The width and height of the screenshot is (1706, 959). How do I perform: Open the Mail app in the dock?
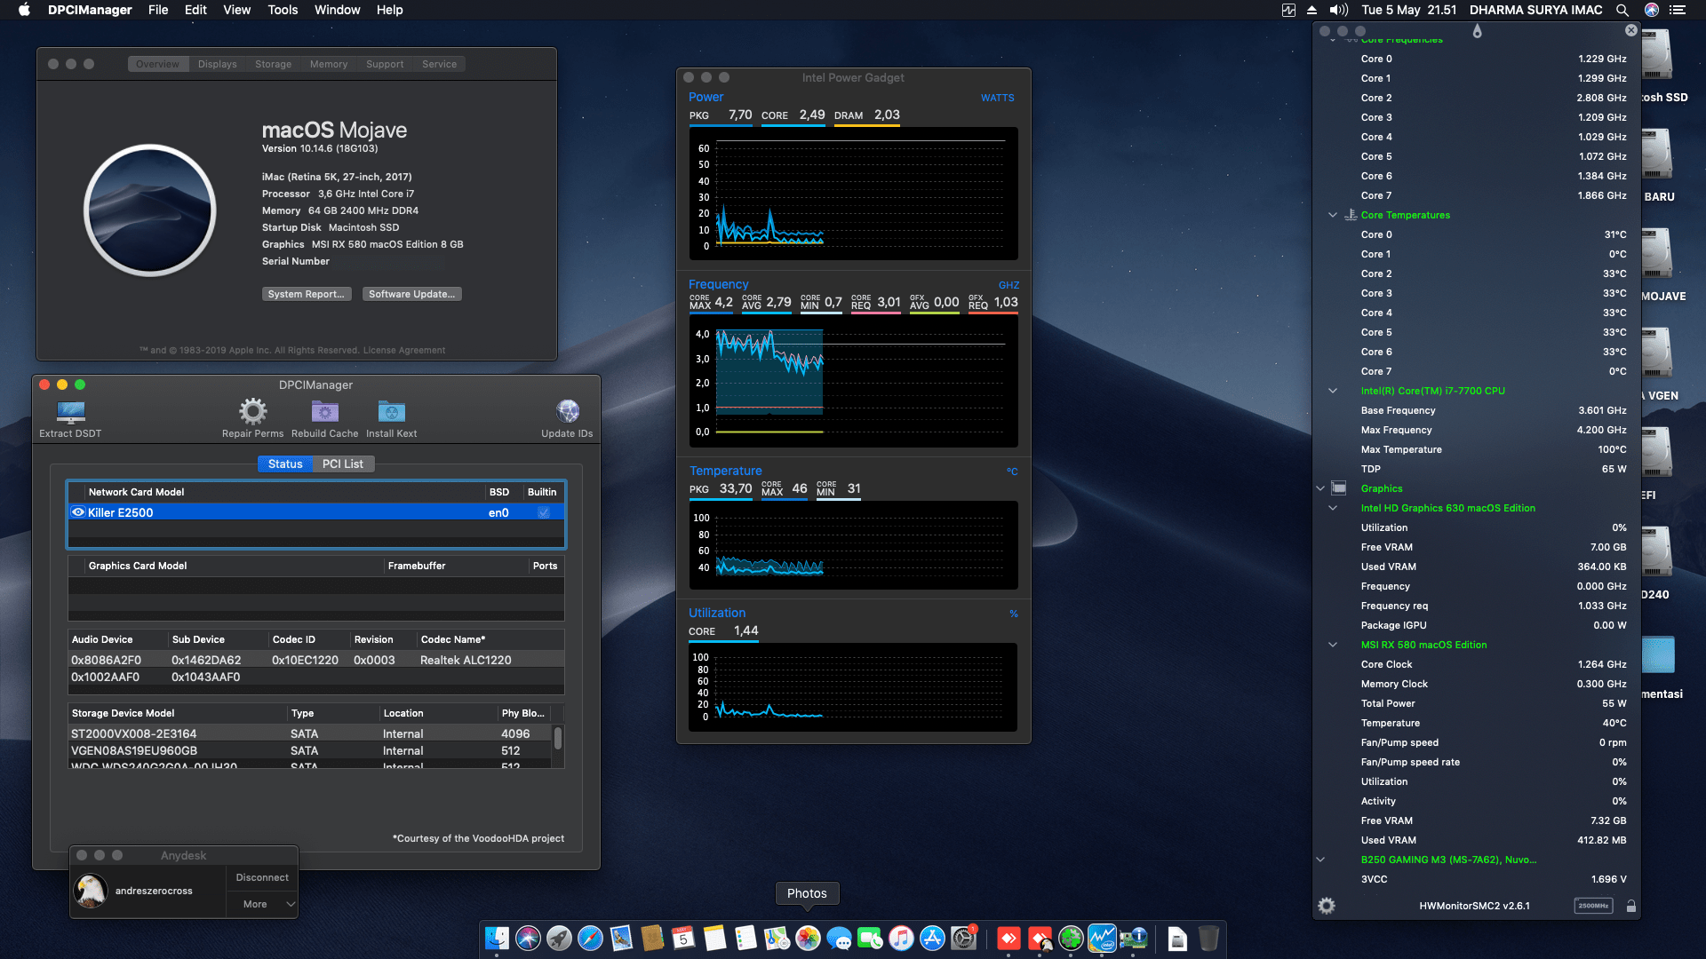621,939
